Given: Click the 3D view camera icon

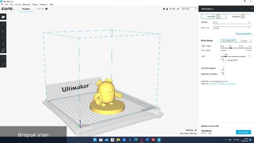Looking at the screenshot, I should [x=164, y=9].
